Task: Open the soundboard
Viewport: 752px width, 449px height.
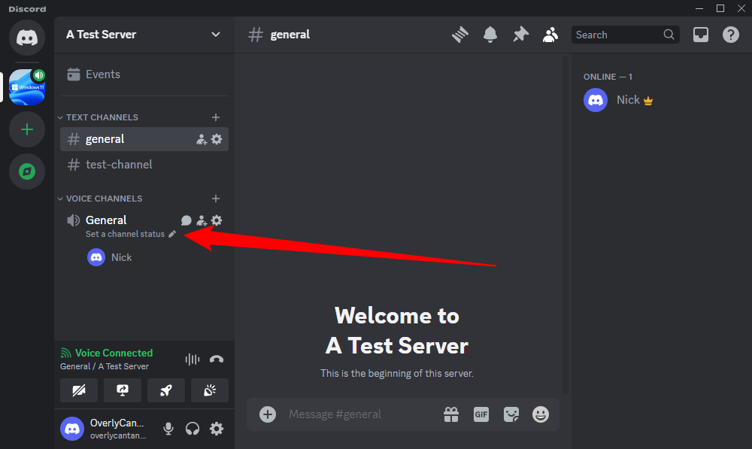Action: 210,390
